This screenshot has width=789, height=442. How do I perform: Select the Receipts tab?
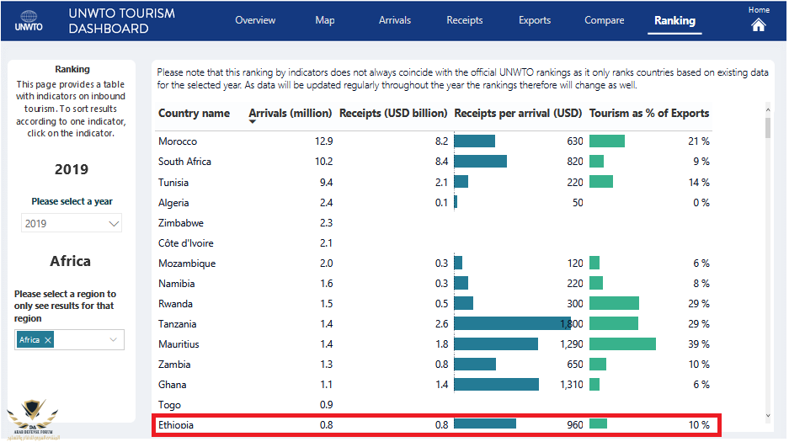click(465, 20)
